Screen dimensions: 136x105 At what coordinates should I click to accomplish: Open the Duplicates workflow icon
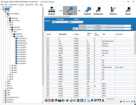pyautogui.click(x=88, y=11)
